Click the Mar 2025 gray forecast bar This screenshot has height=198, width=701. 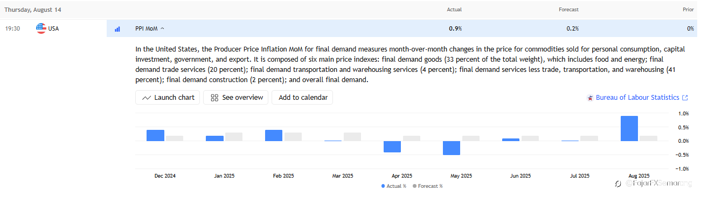[x=352, y=137]
